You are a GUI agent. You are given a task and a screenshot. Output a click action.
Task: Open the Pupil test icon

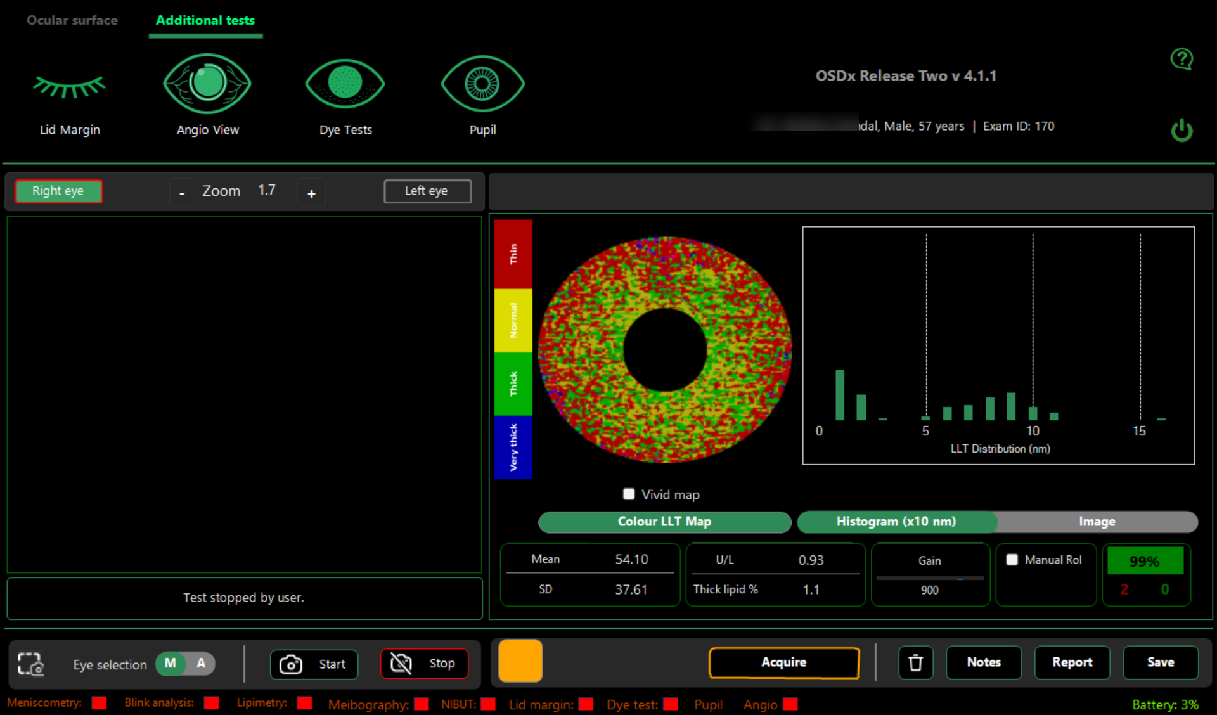[x=482, y=84]
